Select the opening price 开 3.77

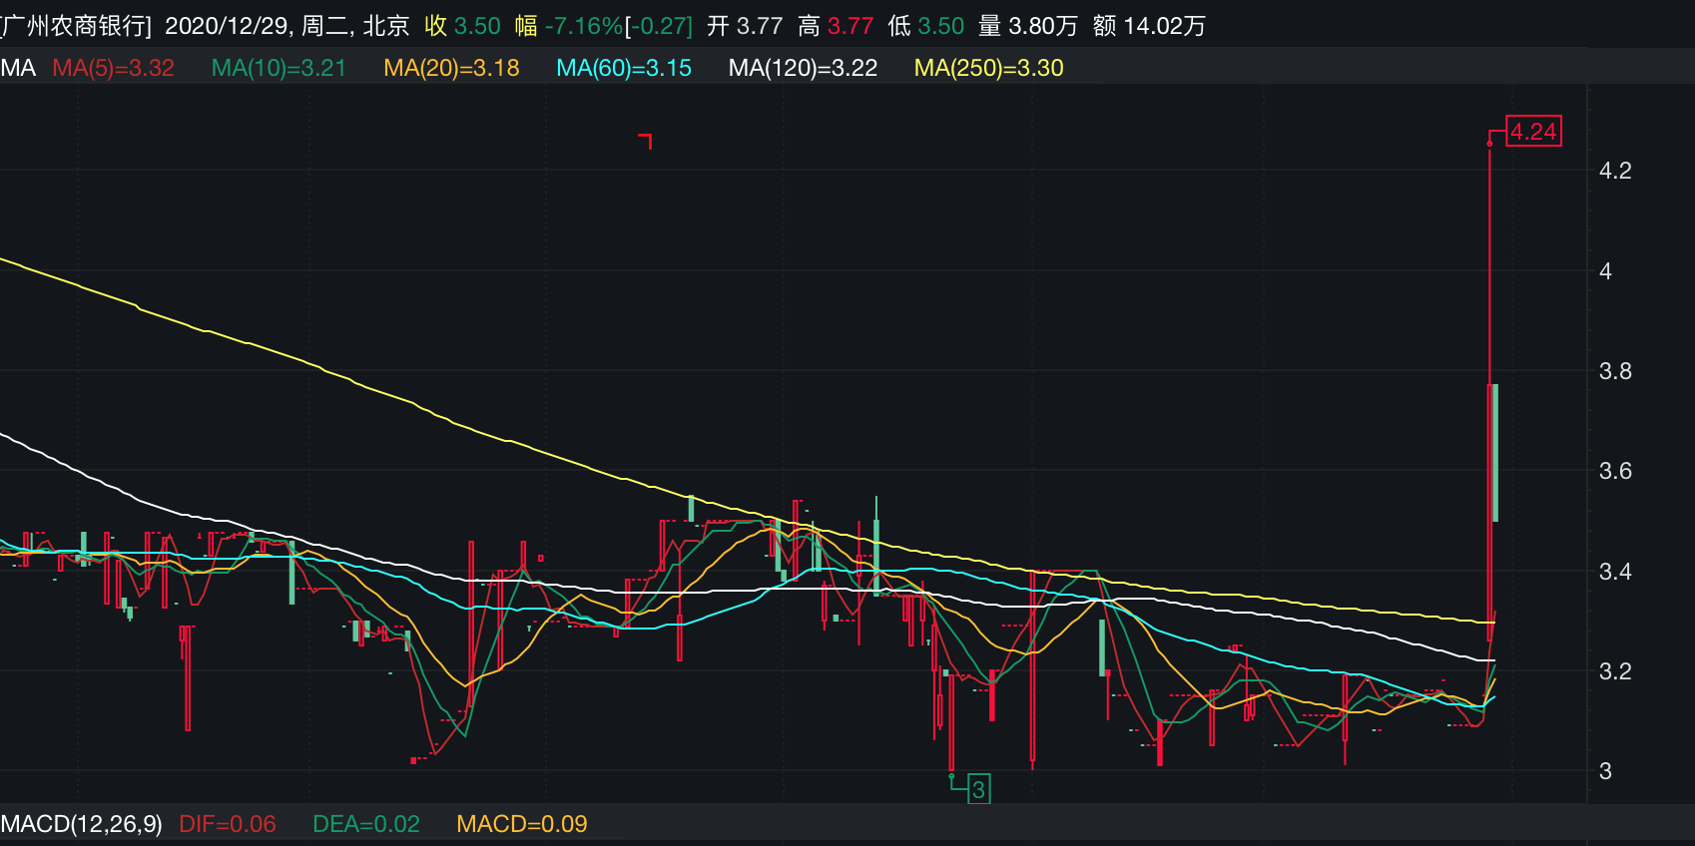pyautogui.click(x=745, y=26)
